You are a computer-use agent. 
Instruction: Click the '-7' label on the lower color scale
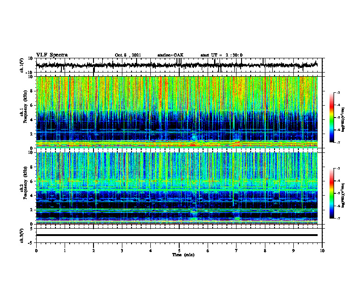338,219
